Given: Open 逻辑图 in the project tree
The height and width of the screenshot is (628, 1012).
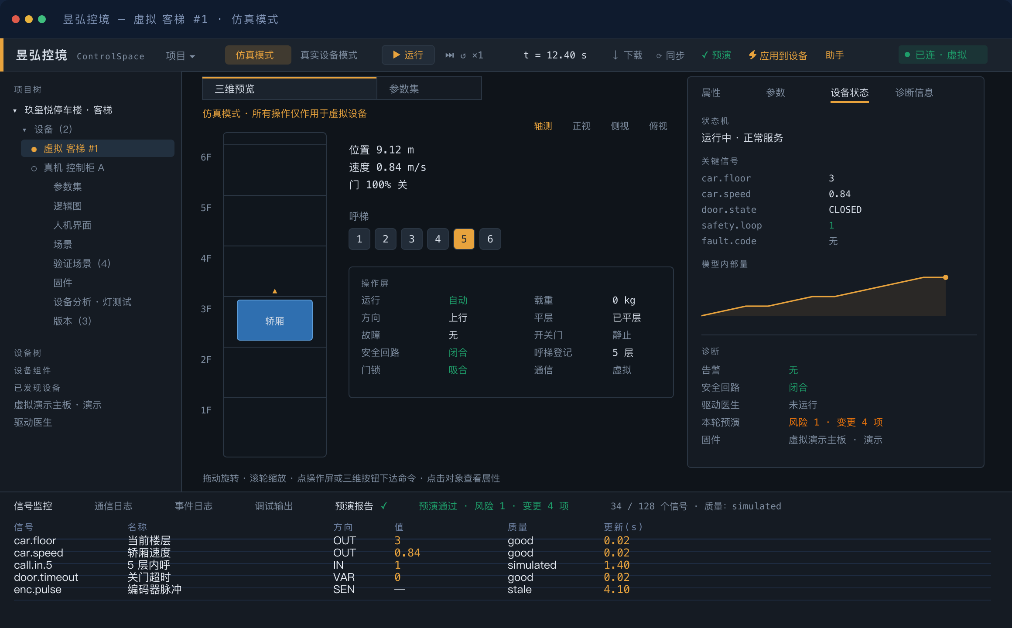Looking at the screenshot, I should coord(68,206).
